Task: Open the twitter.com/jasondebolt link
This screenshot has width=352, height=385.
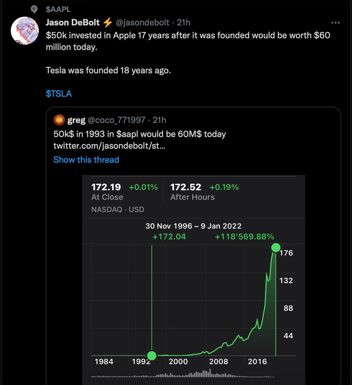Action: pyautogui.click(x=109, y=146)
